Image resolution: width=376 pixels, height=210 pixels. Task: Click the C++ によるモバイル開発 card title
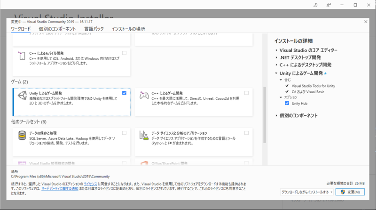(46, 53)
